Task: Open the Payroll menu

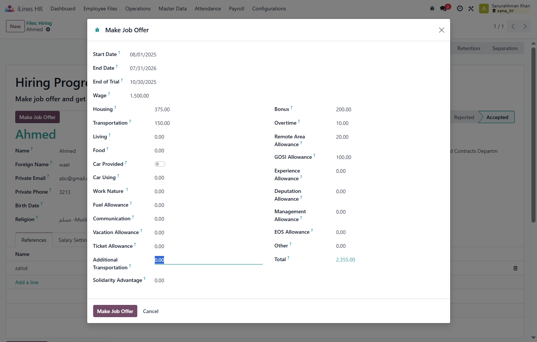Action: 236,9
